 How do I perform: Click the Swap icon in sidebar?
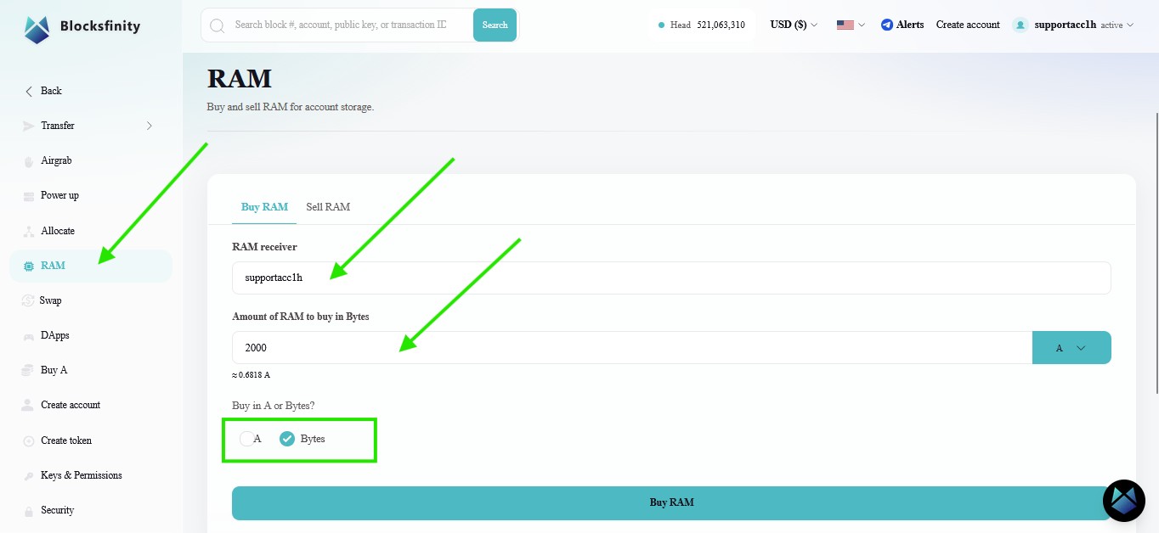coord(27,300)
